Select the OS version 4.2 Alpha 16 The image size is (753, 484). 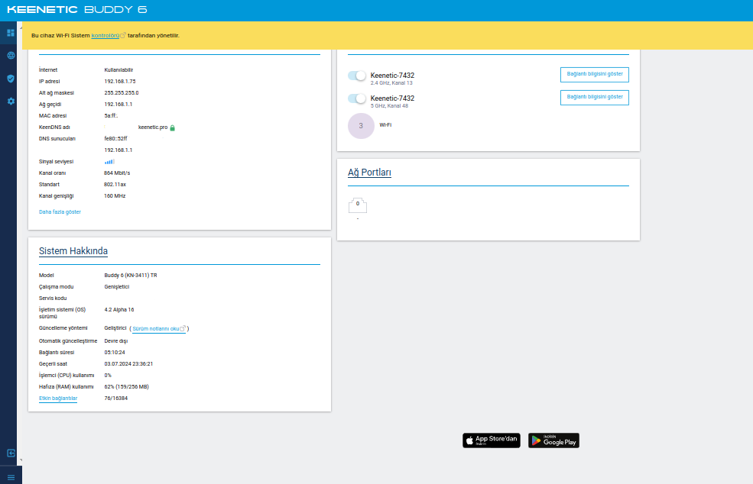coord(119,310)
